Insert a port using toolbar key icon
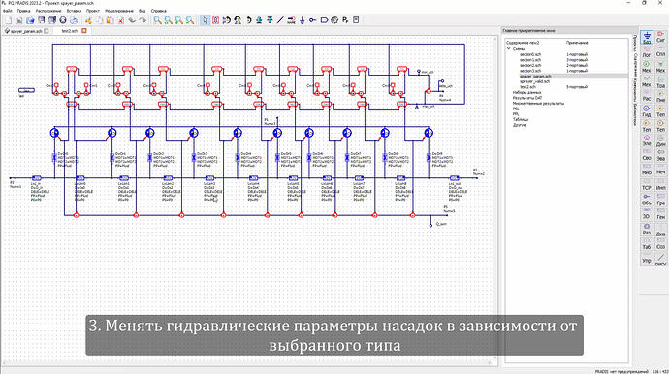Screen dimensions: 669x374 313,20
